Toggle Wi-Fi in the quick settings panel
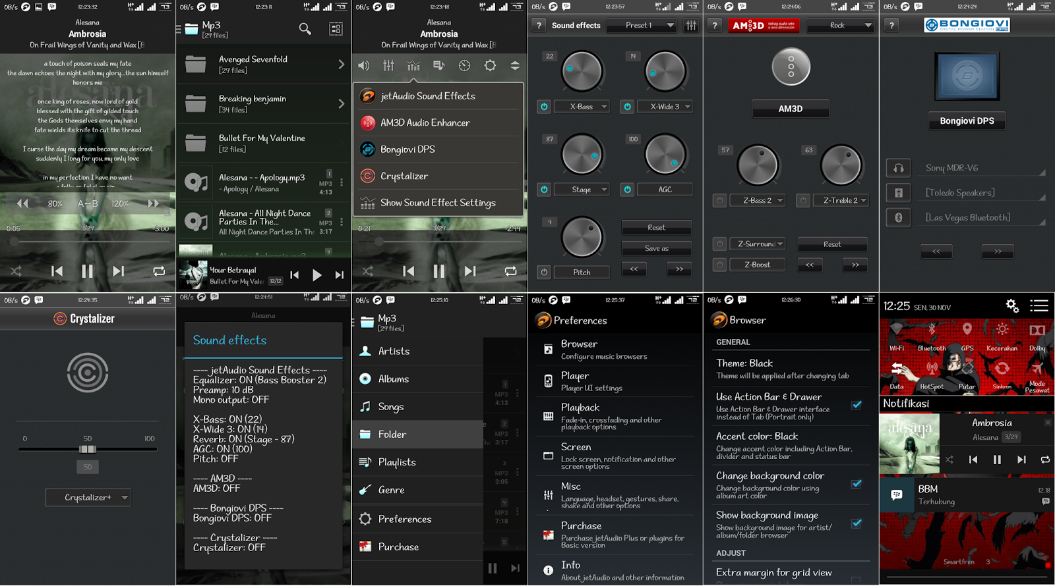The width and height of the screenshot is (1055, 586). pos(896,336)
